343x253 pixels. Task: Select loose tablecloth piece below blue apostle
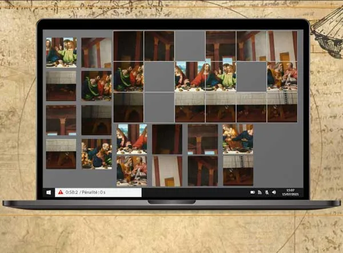[238, 170]
